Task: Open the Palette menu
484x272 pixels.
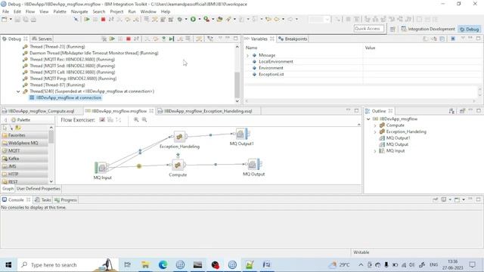Action: (60, 11)
